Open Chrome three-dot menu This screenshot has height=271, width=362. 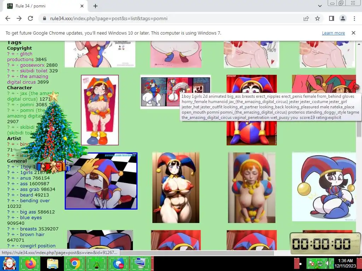354,18
